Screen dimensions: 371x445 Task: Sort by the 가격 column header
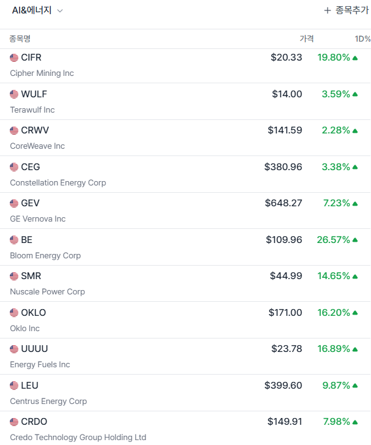click(x=306, y=39)
